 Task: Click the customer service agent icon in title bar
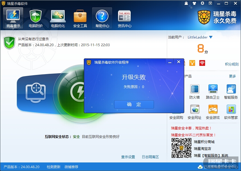point(186,3)
